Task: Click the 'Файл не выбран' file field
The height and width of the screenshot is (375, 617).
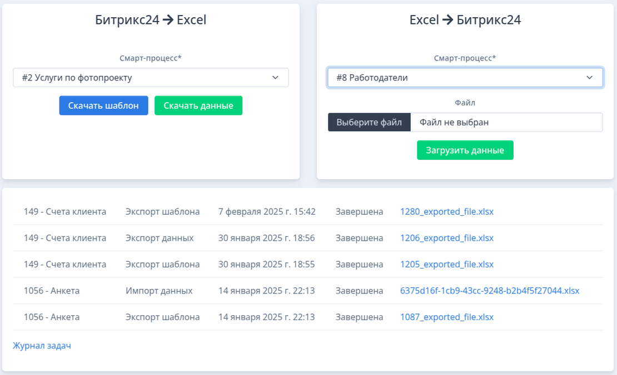Action: click(506, 122)
